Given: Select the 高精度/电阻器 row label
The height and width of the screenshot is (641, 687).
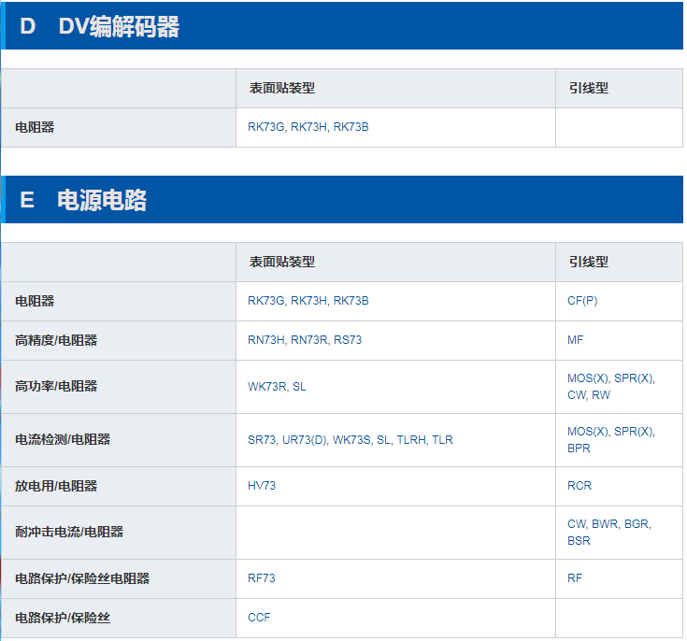Looking at the screenshot, I should [x=56, y=340].
